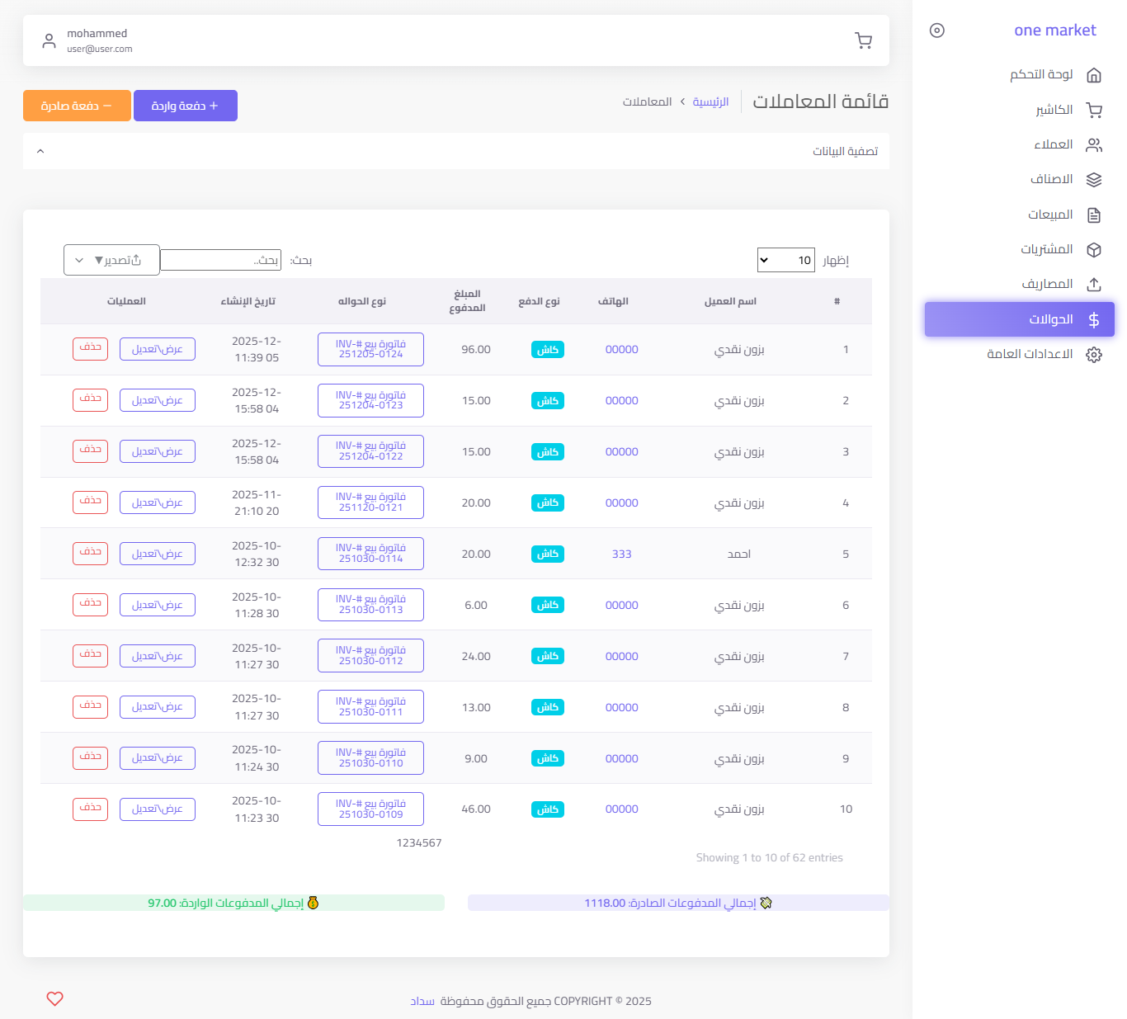Click the layers icon for categories
This screenshot has width=1127, height=1019.
1094,180
